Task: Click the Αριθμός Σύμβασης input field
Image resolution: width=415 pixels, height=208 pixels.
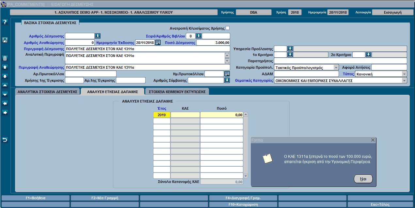Action: (206, 80)
